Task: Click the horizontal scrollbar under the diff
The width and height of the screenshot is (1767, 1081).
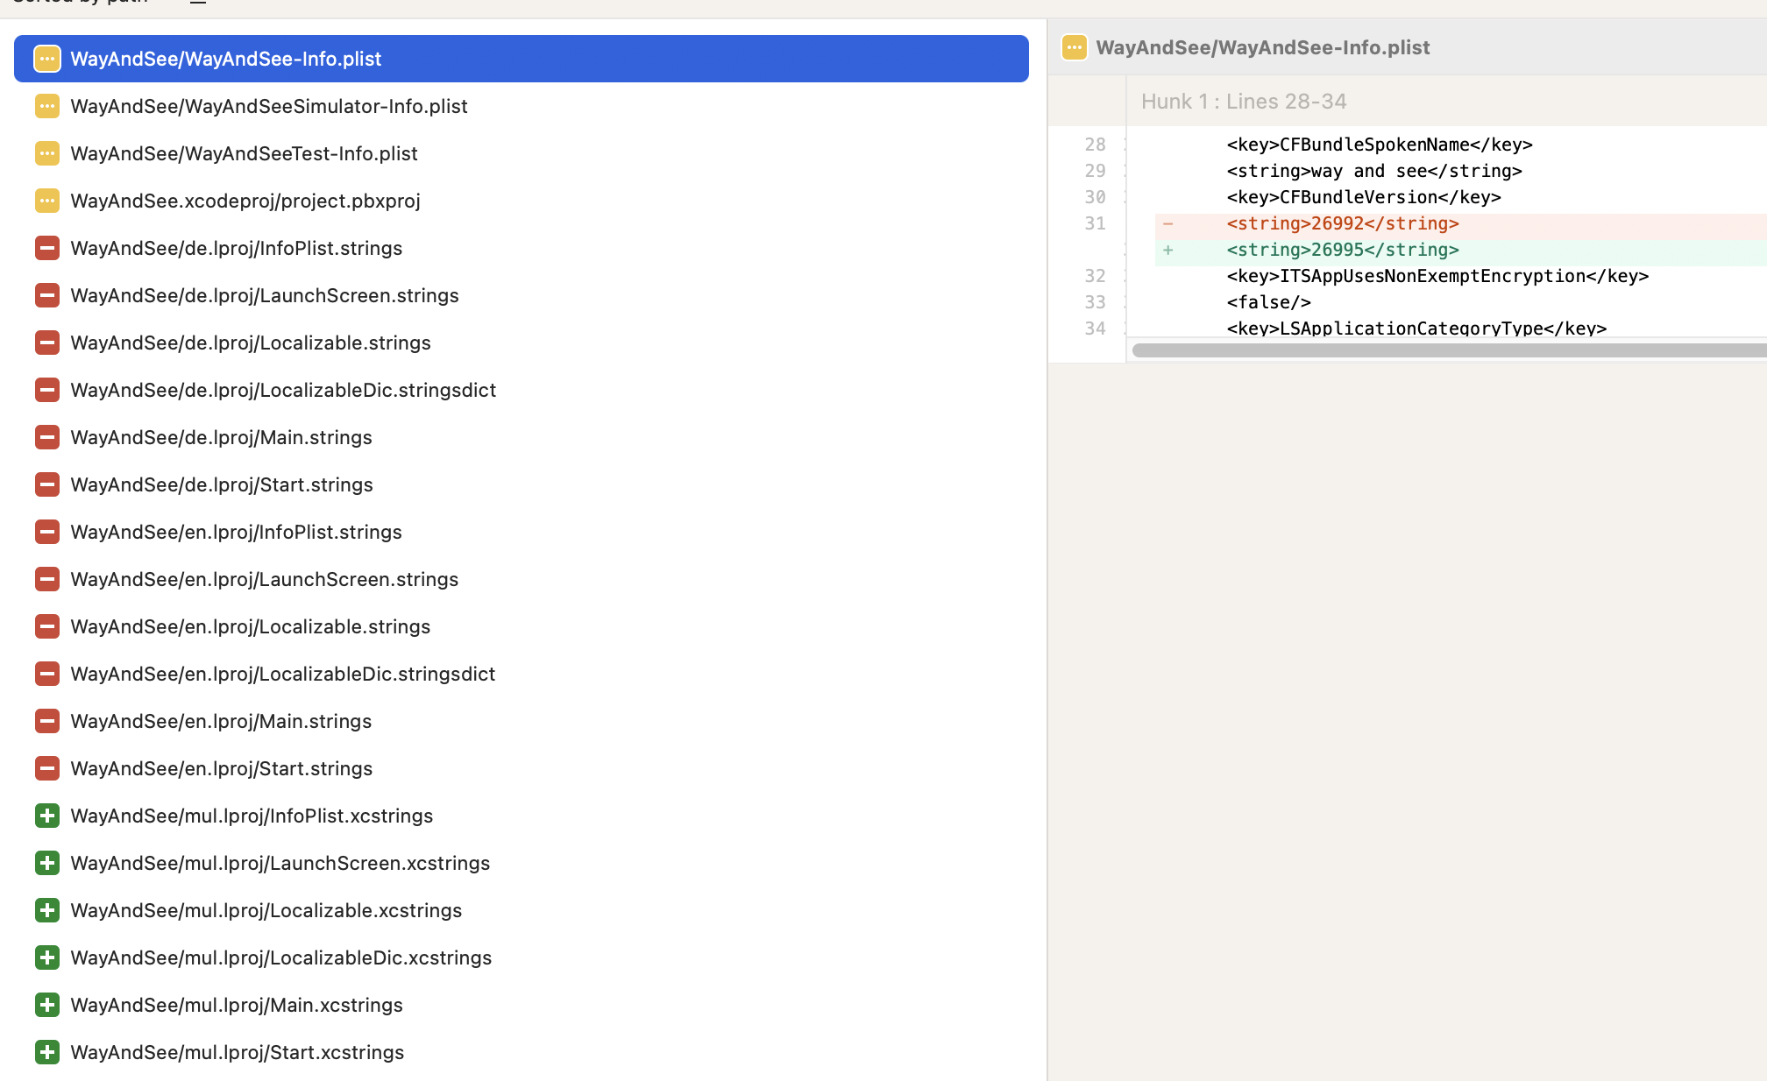Action: pos(1446,350)
